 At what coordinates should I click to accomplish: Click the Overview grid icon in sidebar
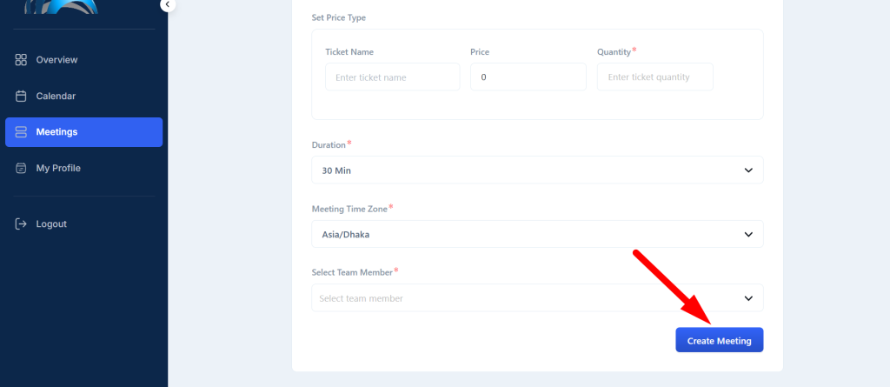point(21,60)
